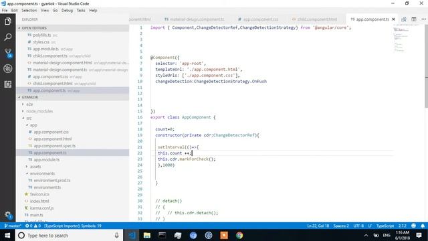Click the master branch indicator in status bar
The width and height of the screenshot is (428, 241).
pos(13,226)
